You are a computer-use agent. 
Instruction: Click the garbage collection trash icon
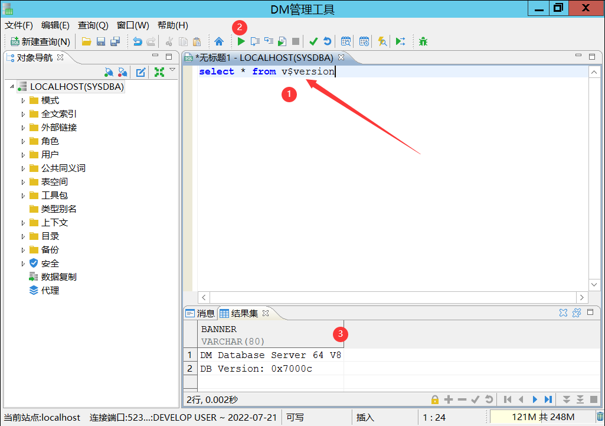(x=600, y=417)
